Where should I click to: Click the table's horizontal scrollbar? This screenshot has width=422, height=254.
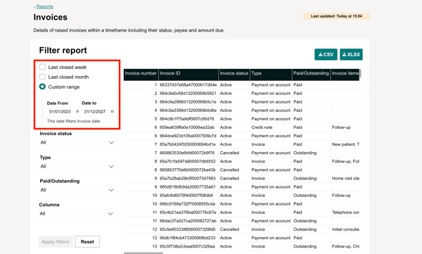[143, 253]
